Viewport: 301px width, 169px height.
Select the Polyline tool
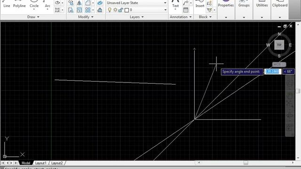point(19,4)
